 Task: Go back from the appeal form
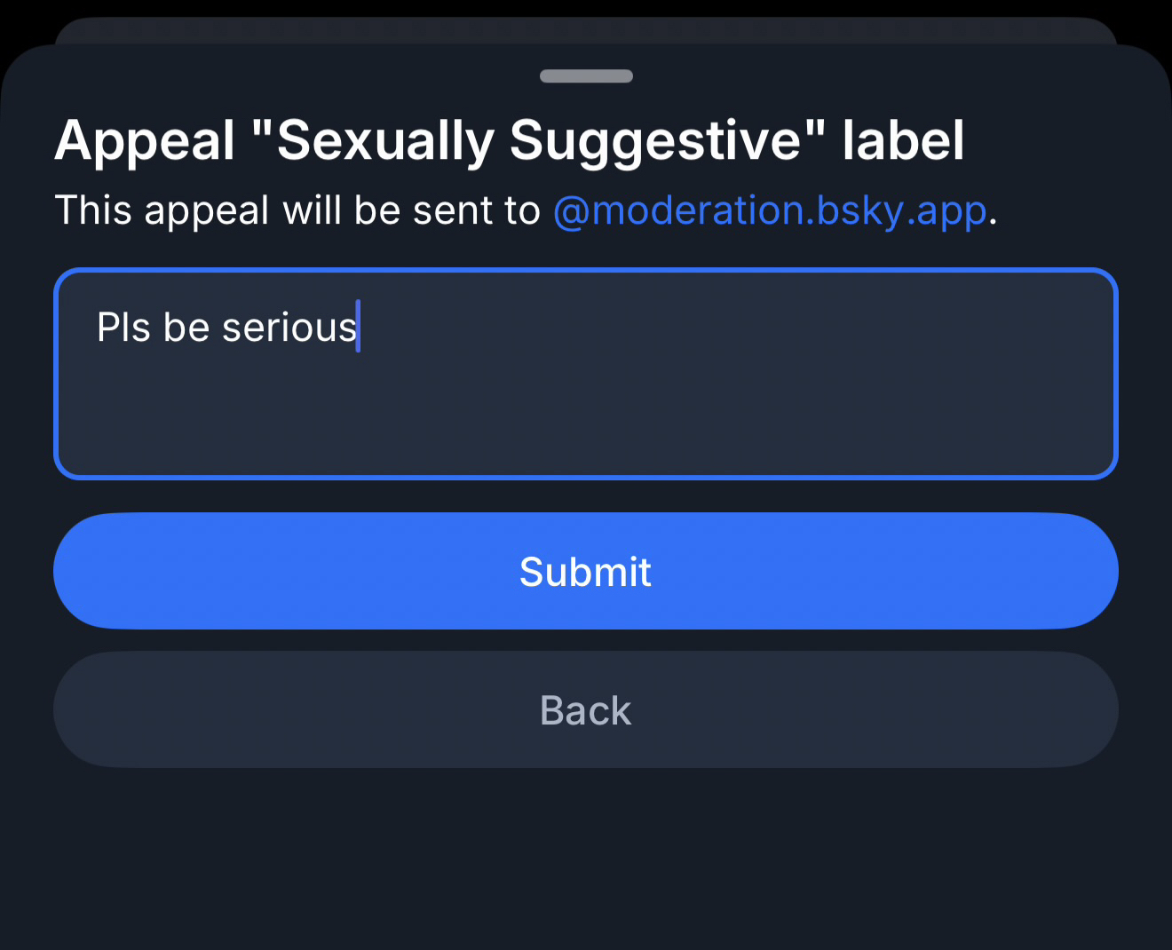click(x=585, y=710)
